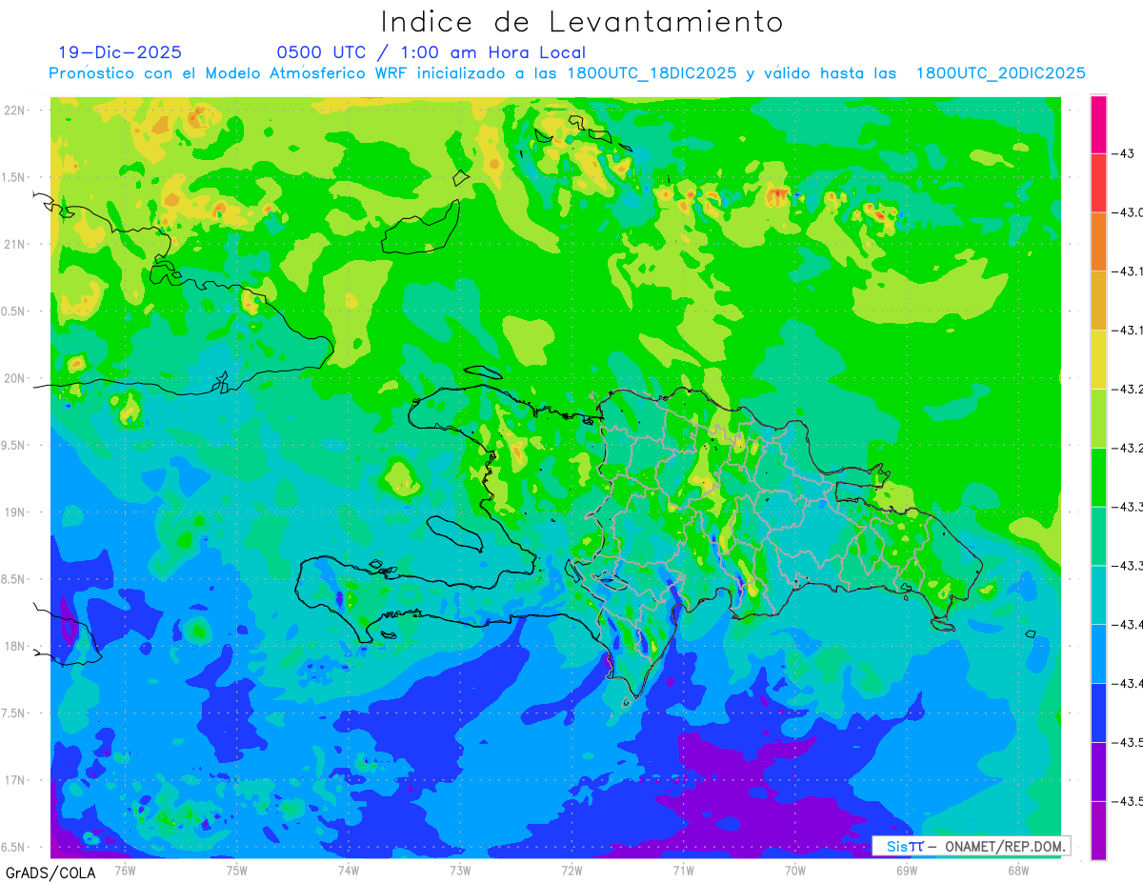This screenshot has height=883, width=1143.
Task: Click the '70W' longitude label
Action: pos(795,870)
